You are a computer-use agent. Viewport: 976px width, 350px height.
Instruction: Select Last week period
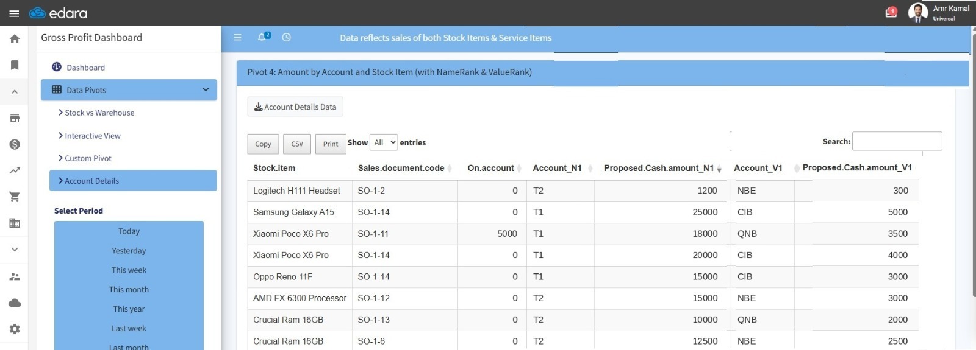(x=129, y=329)
